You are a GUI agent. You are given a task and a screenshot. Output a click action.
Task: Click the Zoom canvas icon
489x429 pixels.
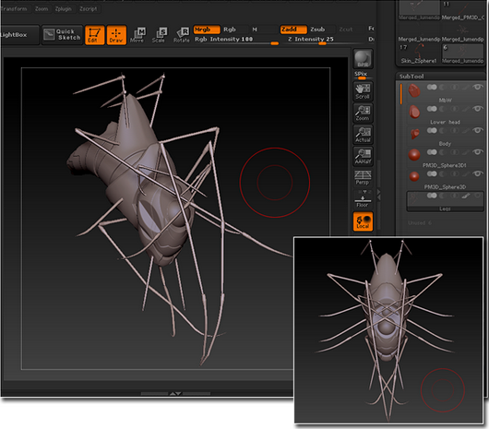[x=363, y=113]
